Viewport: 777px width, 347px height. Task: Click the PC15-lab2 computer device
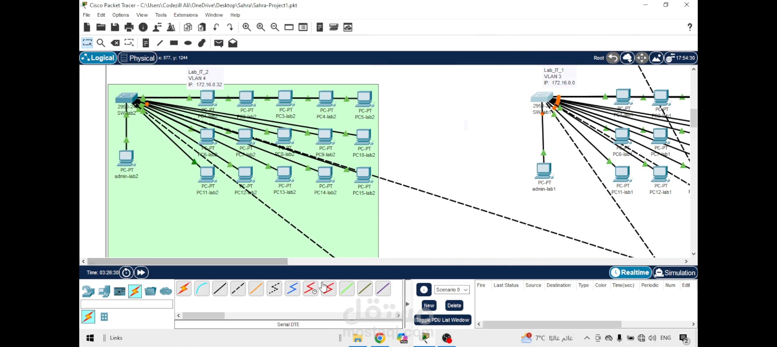point(364,175)
